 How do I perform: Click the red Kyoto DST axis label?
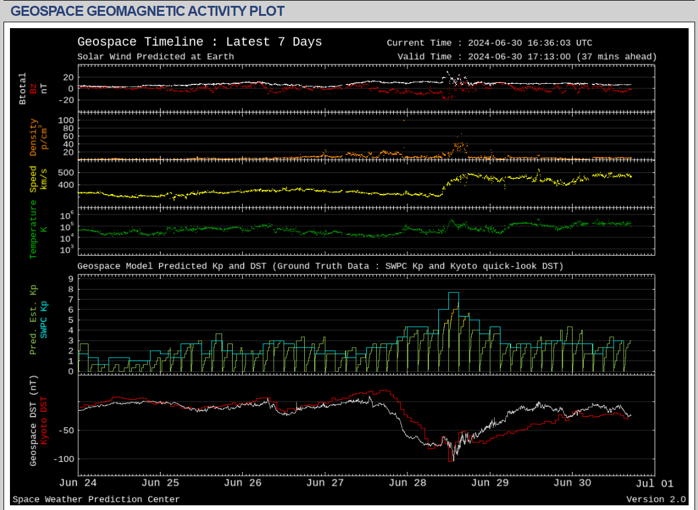[44, 420]
